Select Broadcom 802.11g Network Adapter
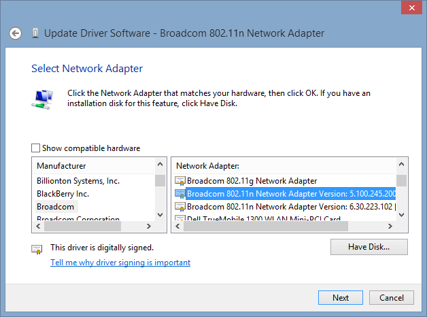This screenshot has height=317, width=427. pos(252,181)
